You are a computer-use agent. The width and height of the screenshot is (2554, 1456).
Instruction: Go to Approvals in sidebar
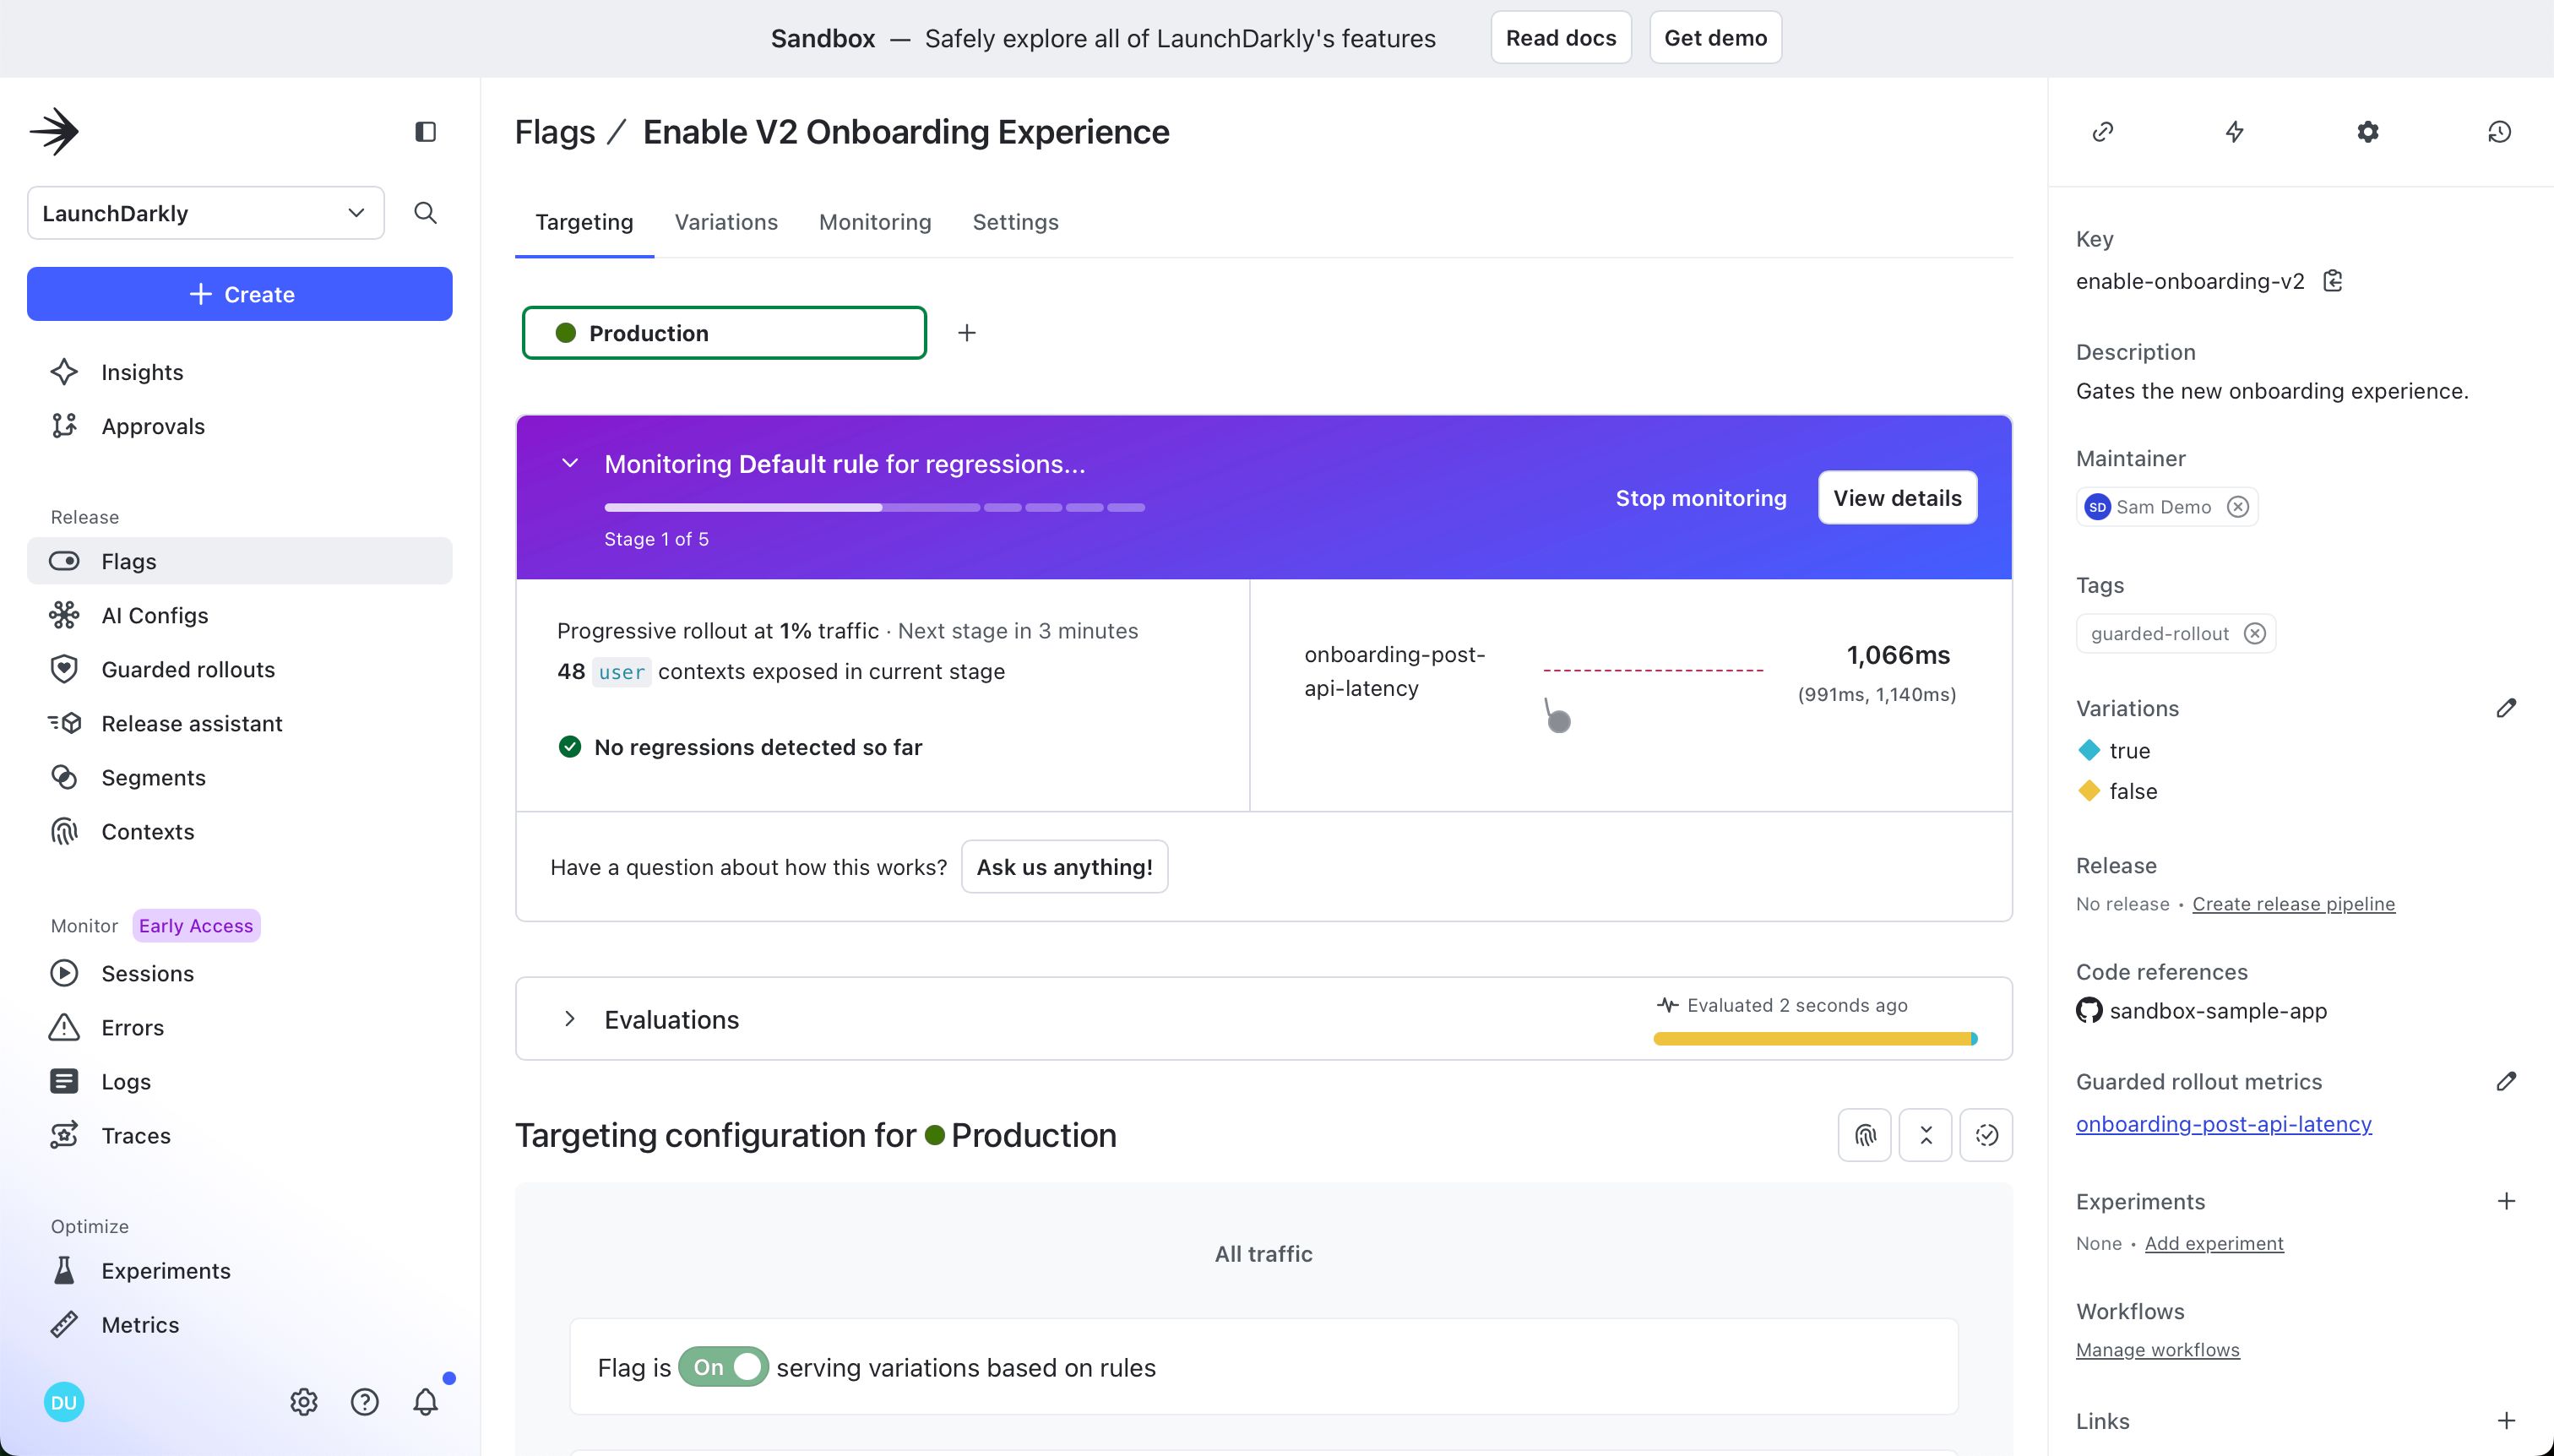[239, 426]
